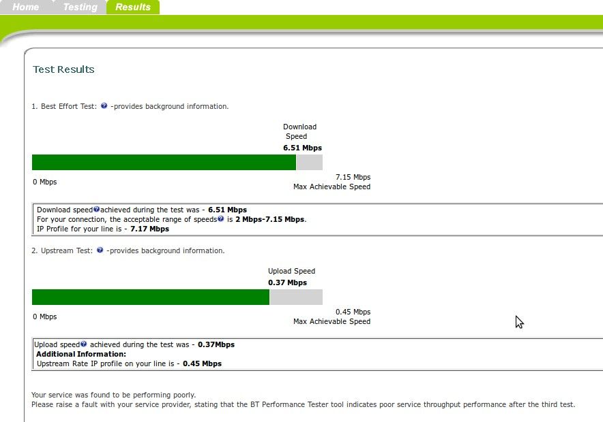Click gray unfilled portion of upload bar
Screen dimensions: 603x422
(295, 297)
